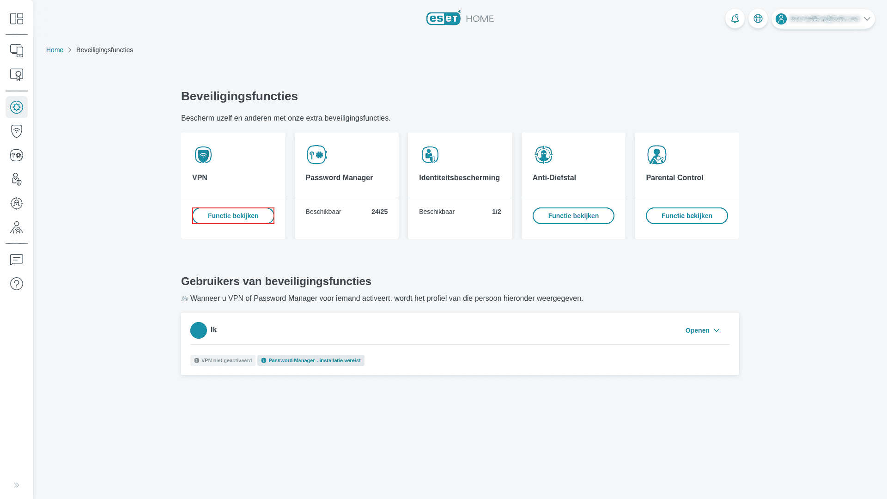Open the language globe icon
This screenshot has width=887, height=499.
[x=758, y=19]
